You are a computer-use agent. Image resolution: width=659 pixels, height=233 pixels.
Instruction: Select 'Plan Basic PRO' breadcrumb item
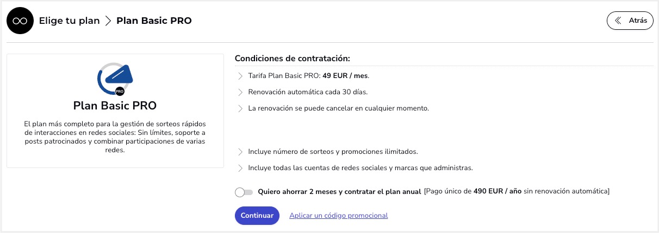pyautogui.click(x=154, y=21)
